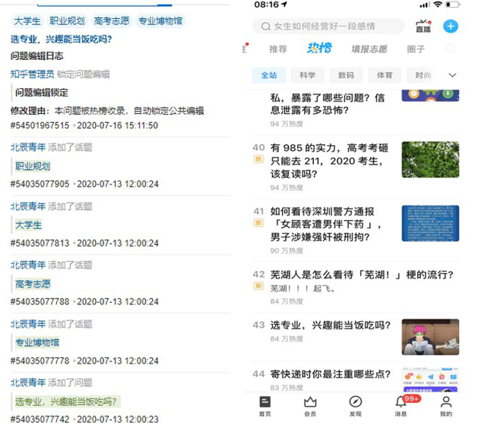
Task: Open 首页 home in bottom bar
Action: tap(265, 406)
